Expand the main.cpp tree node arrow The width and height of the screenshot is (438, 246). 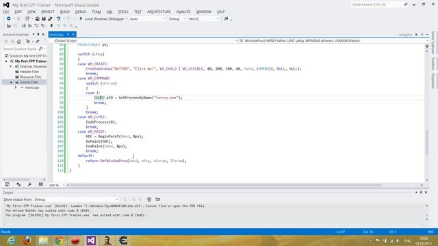[16, 87]
